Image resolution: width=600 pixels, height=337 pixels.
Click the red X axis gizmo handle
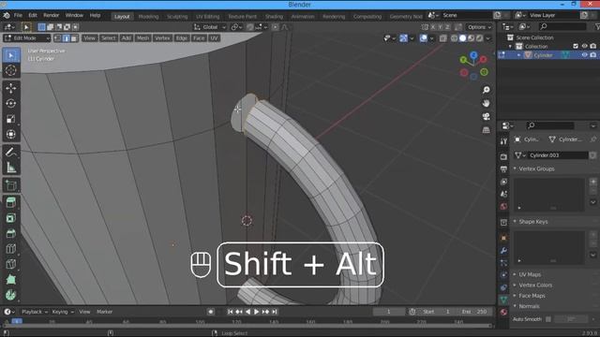[x=484, y=59]
